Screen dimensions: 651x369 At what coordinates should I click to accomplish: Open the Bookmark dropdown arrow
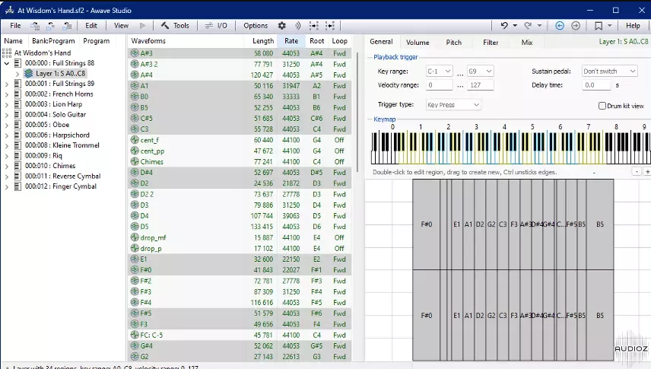[609, 26]
